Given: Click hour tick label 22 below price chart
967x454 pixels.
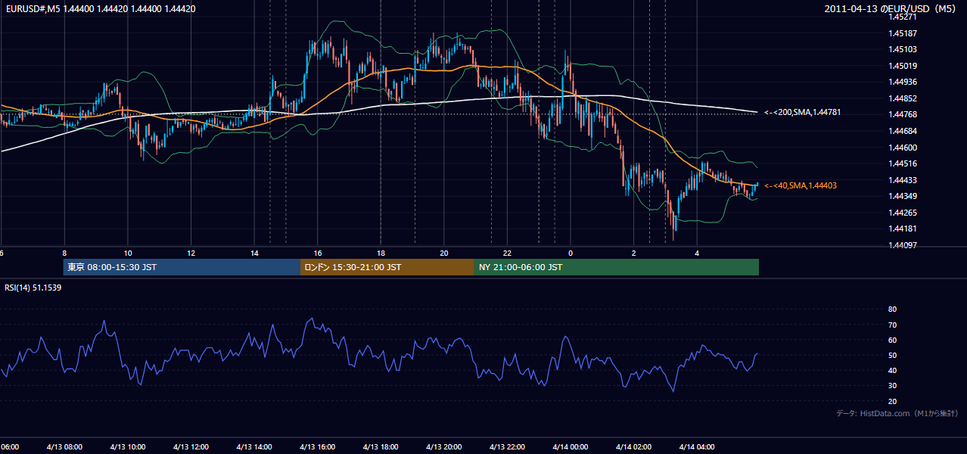Looking at the screenshot, I should coord(507,253).
